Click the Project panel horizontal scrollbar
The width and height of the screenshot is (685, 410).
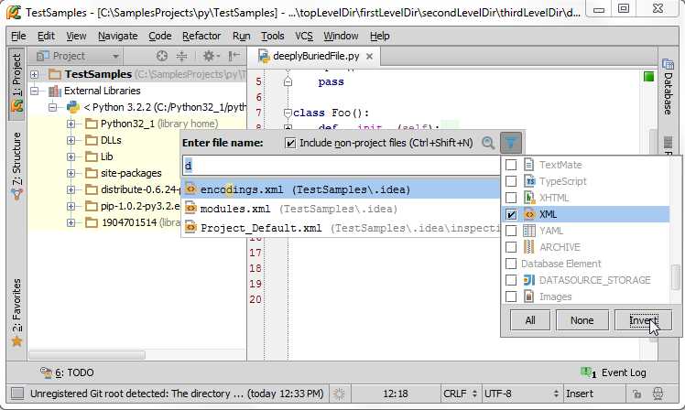point(86,355)
